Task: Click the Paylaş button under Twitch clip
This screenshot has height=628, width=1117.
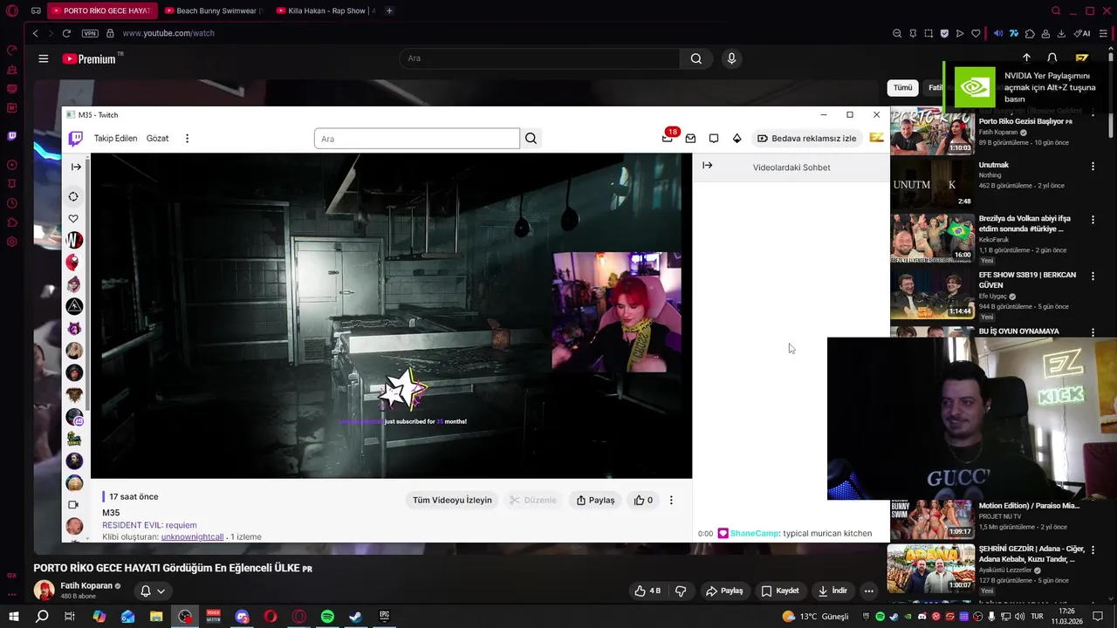Action: [x=595, y=500]
